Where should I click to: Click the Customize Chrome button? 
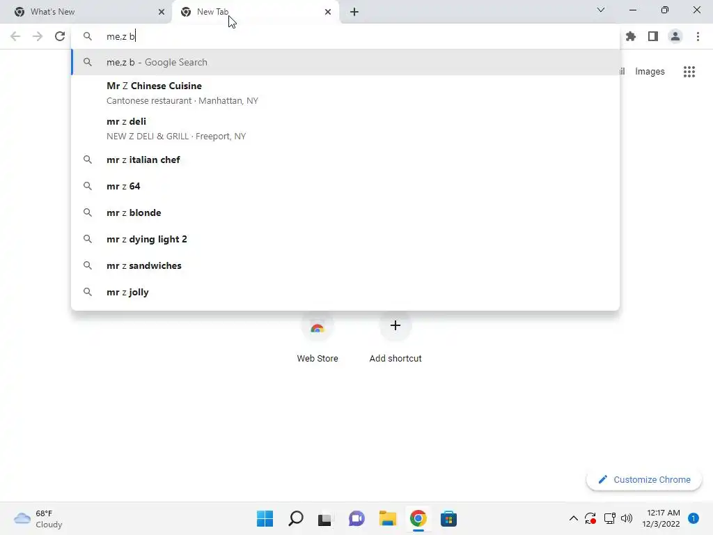pyautogui.click(x=644, y=479)
